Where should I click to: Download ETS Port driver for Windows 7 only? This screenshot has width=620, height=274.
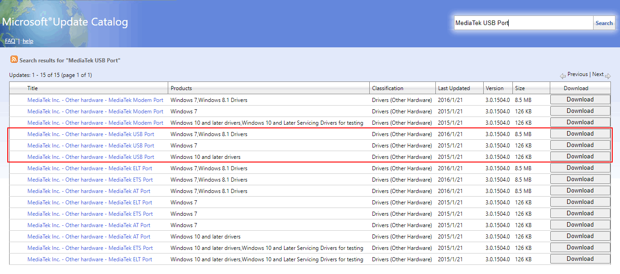(x=580, y=213)
